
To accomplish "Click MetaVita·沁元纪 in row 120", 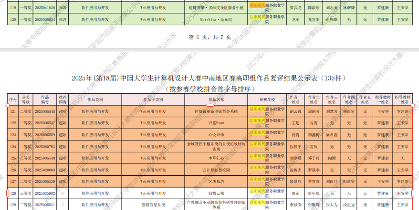I will (x=216, y=20).
